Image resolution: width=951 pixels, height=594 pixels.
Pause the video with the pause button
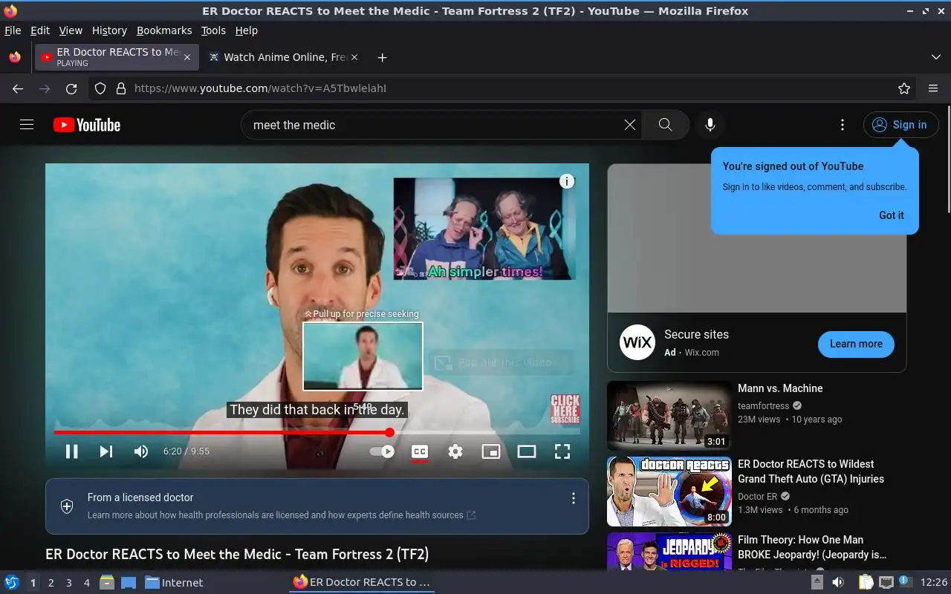pos(71,451)
